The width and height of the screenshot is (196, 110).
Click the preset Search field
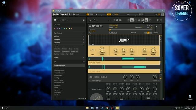click(x=69, y=25)
